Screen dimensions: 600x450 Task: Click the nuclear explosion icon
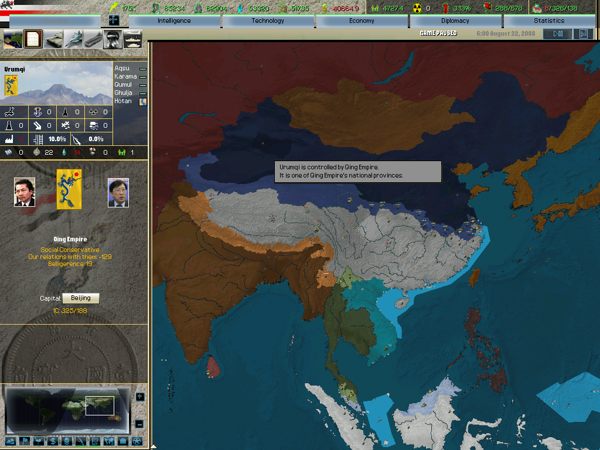tap(112, 39)
